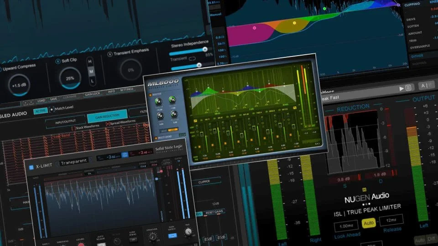Toggle the ML8000 MULTI-BAND section indicator

pos(156,138)
